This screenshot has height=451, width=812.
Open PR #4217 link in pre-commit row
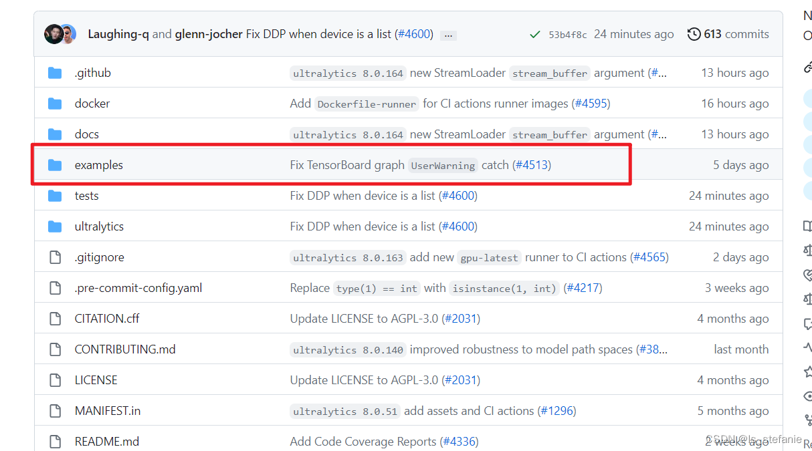[x=583, y=288]
